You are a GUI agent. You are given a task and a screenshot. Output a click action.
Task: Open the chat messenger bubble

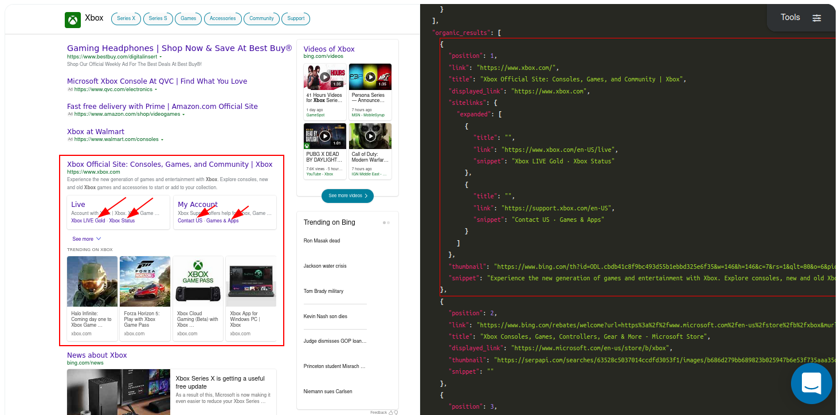[811, 383]
